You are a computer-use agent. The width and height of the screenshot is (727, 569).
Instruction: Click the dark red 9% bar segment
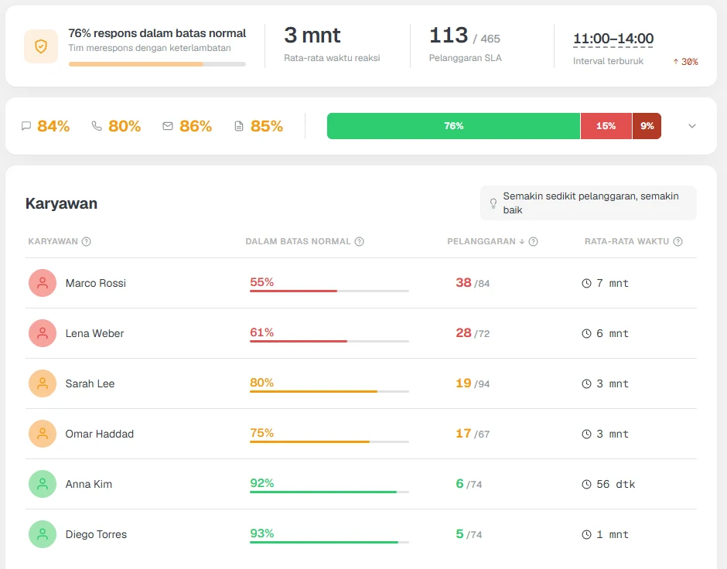[x=647, y=126]
